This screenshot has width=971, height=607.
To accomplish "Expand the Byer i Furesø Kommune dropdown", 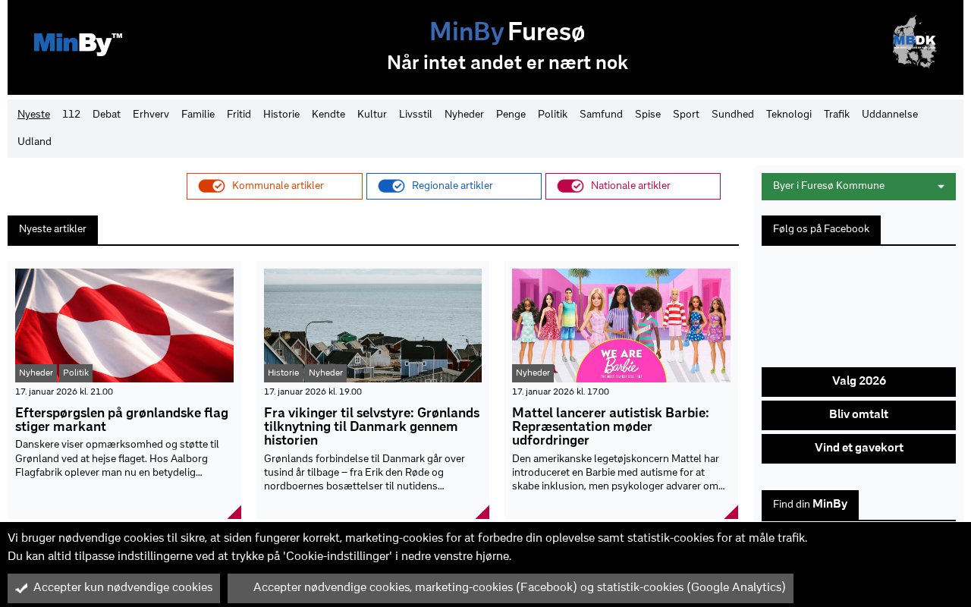I will pos(859,187).
